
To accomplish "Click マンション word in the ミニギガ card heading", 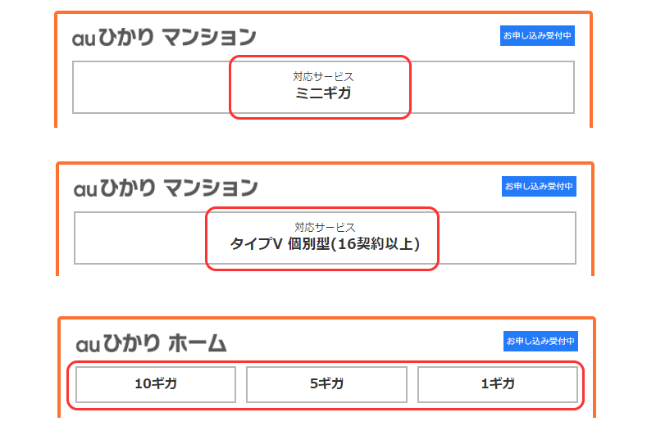I will 209,37.
